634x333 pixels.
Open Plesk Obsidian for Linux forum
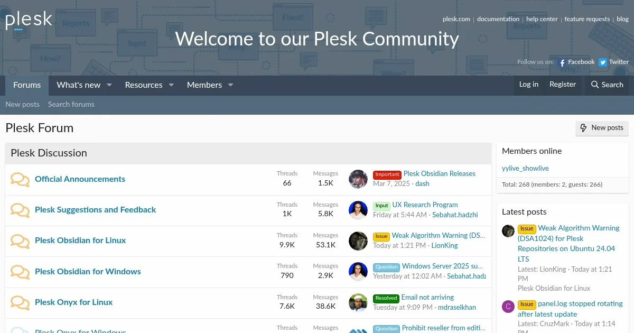coord(80,240)
